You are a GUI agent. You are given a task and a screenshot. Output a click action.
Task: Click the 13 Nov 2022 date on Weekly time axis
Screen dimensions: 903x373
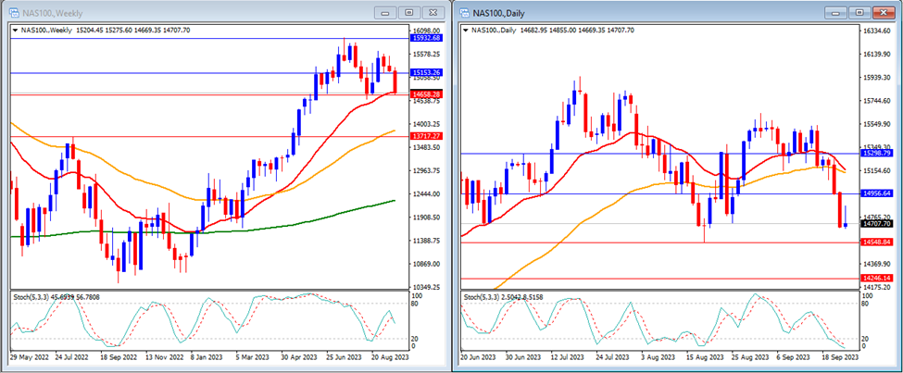pos(163,357)
